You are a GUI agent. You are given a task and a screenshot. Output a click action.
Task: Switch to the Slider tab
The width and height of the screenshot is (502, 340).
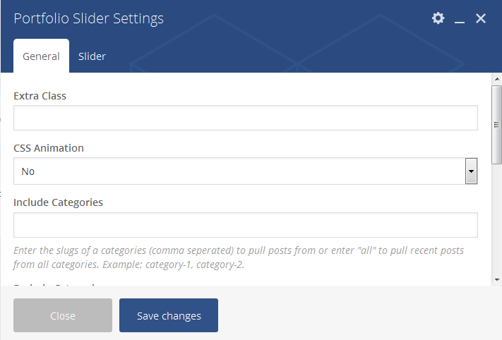[92, 56]
